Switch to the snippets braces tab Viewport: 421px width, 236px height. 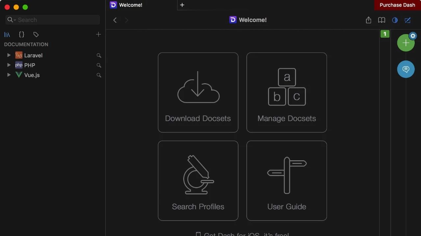[22, 34]
